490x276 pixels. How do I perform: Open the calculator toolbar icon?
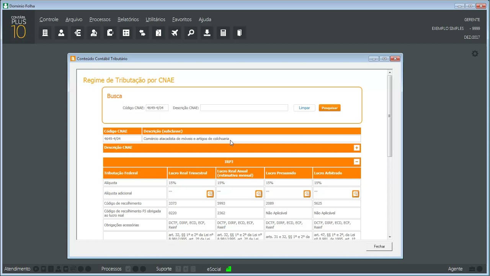223,33
